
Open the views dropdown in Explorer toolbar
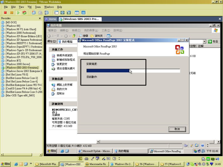[x=109, y=36]
